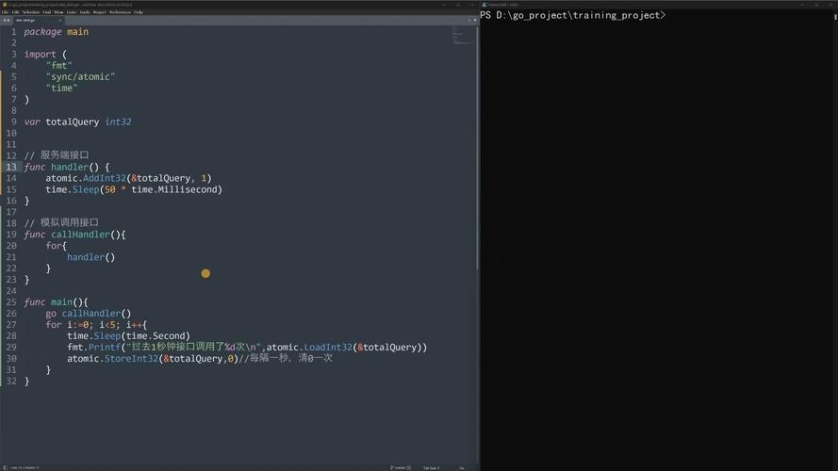
Task: Open the Tab Size setting in status bar
Action: click(432, 468)
